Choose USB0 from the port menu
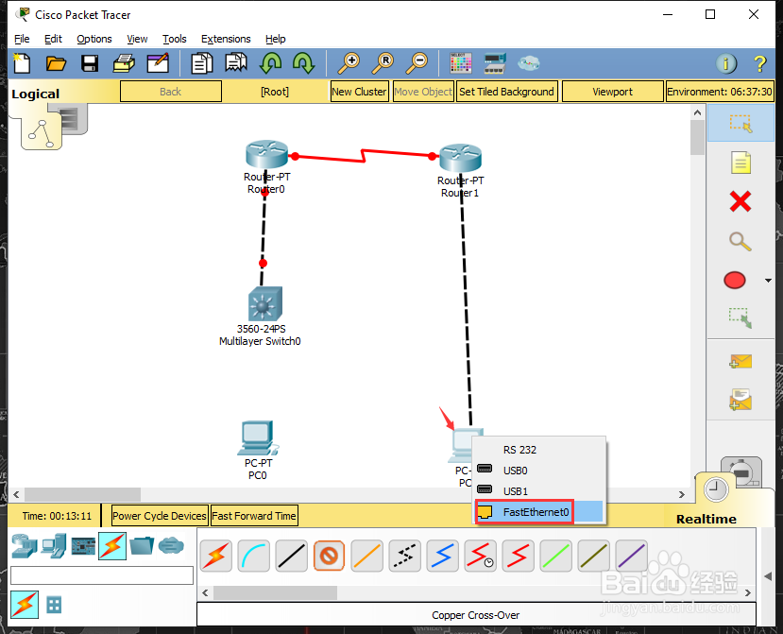This screenshot has height=634, width=783. click(x=537, y=471)
